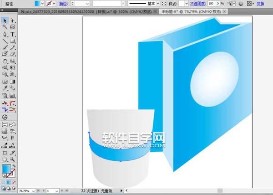Screen dimensions: 273x195
Task: Select the Free Transform tool
Action: click(12, 67)
